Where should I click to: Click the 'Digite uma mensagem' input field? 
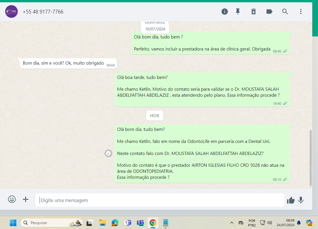160,200
